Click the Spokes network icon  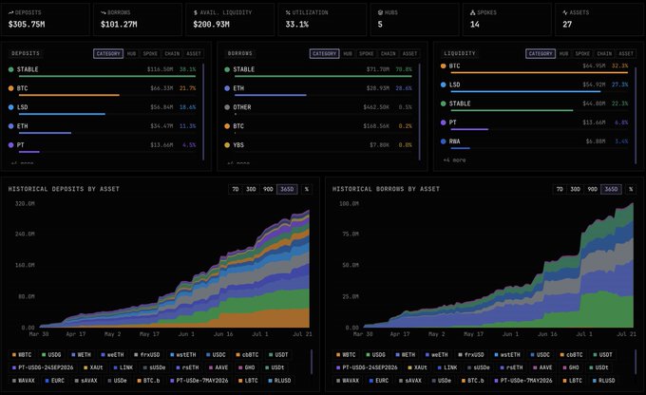(x=472, y=12)
